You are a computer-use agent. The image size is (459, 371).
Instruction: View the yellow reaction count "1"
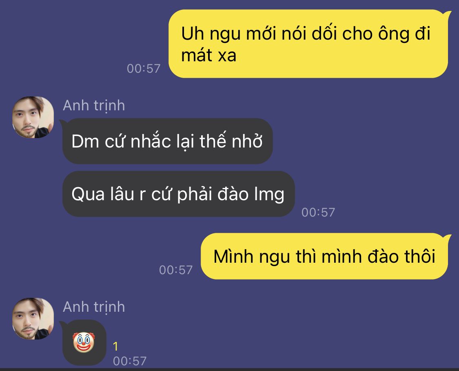point(115,346)
